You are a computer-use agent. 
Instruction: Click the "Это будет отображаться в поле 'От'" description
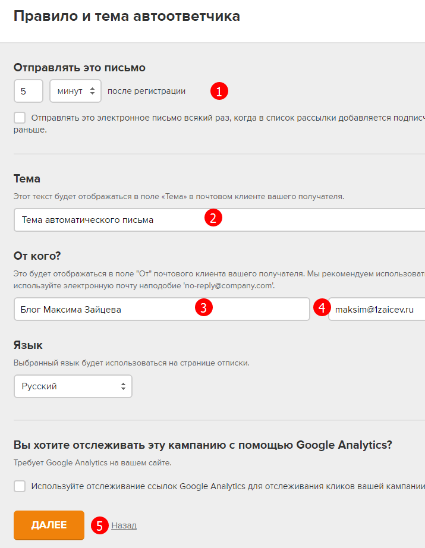click(x=219, y=279)
